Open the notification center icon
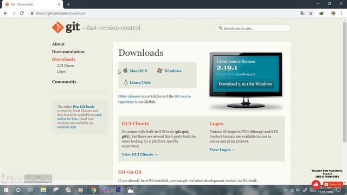 coord(338,190)
